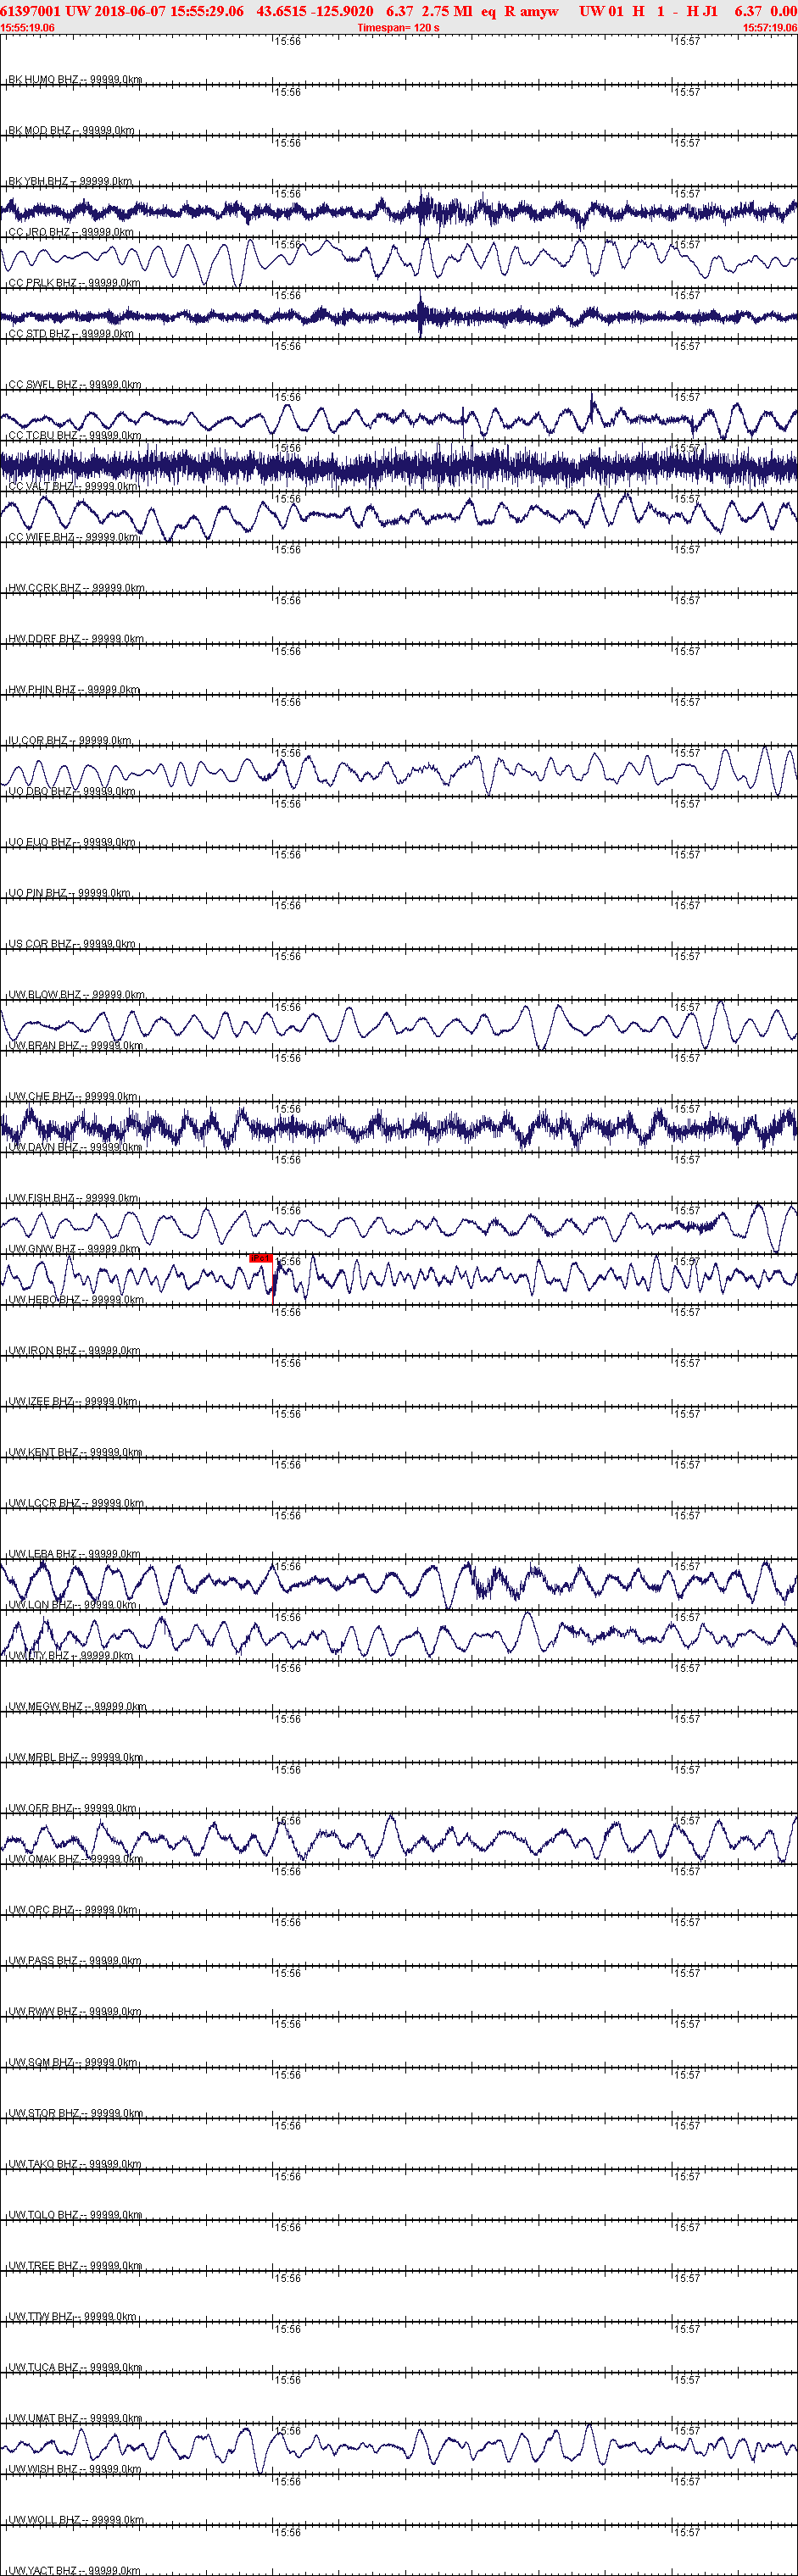Viewport: 798px width, 2576px height.
Task: Select the UW.LTY BHZ station label
Action: click(70, 1656)
